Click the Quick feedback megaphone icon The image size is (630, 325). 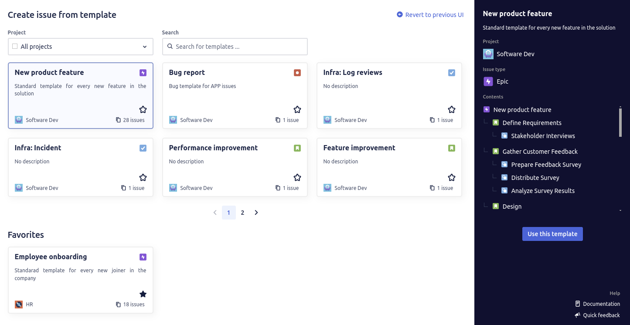pos(577,315)
